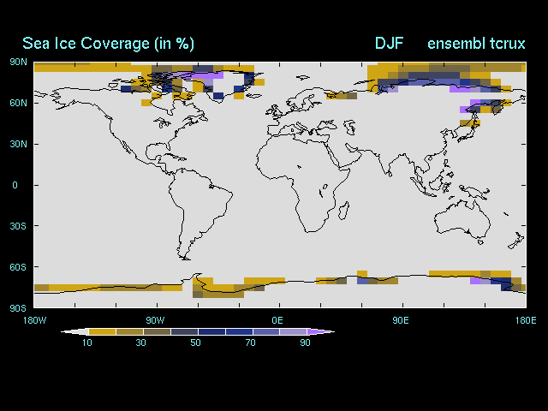Click the colorbar value label 70
The image size is (548, 411).
(x=251, y=342)
